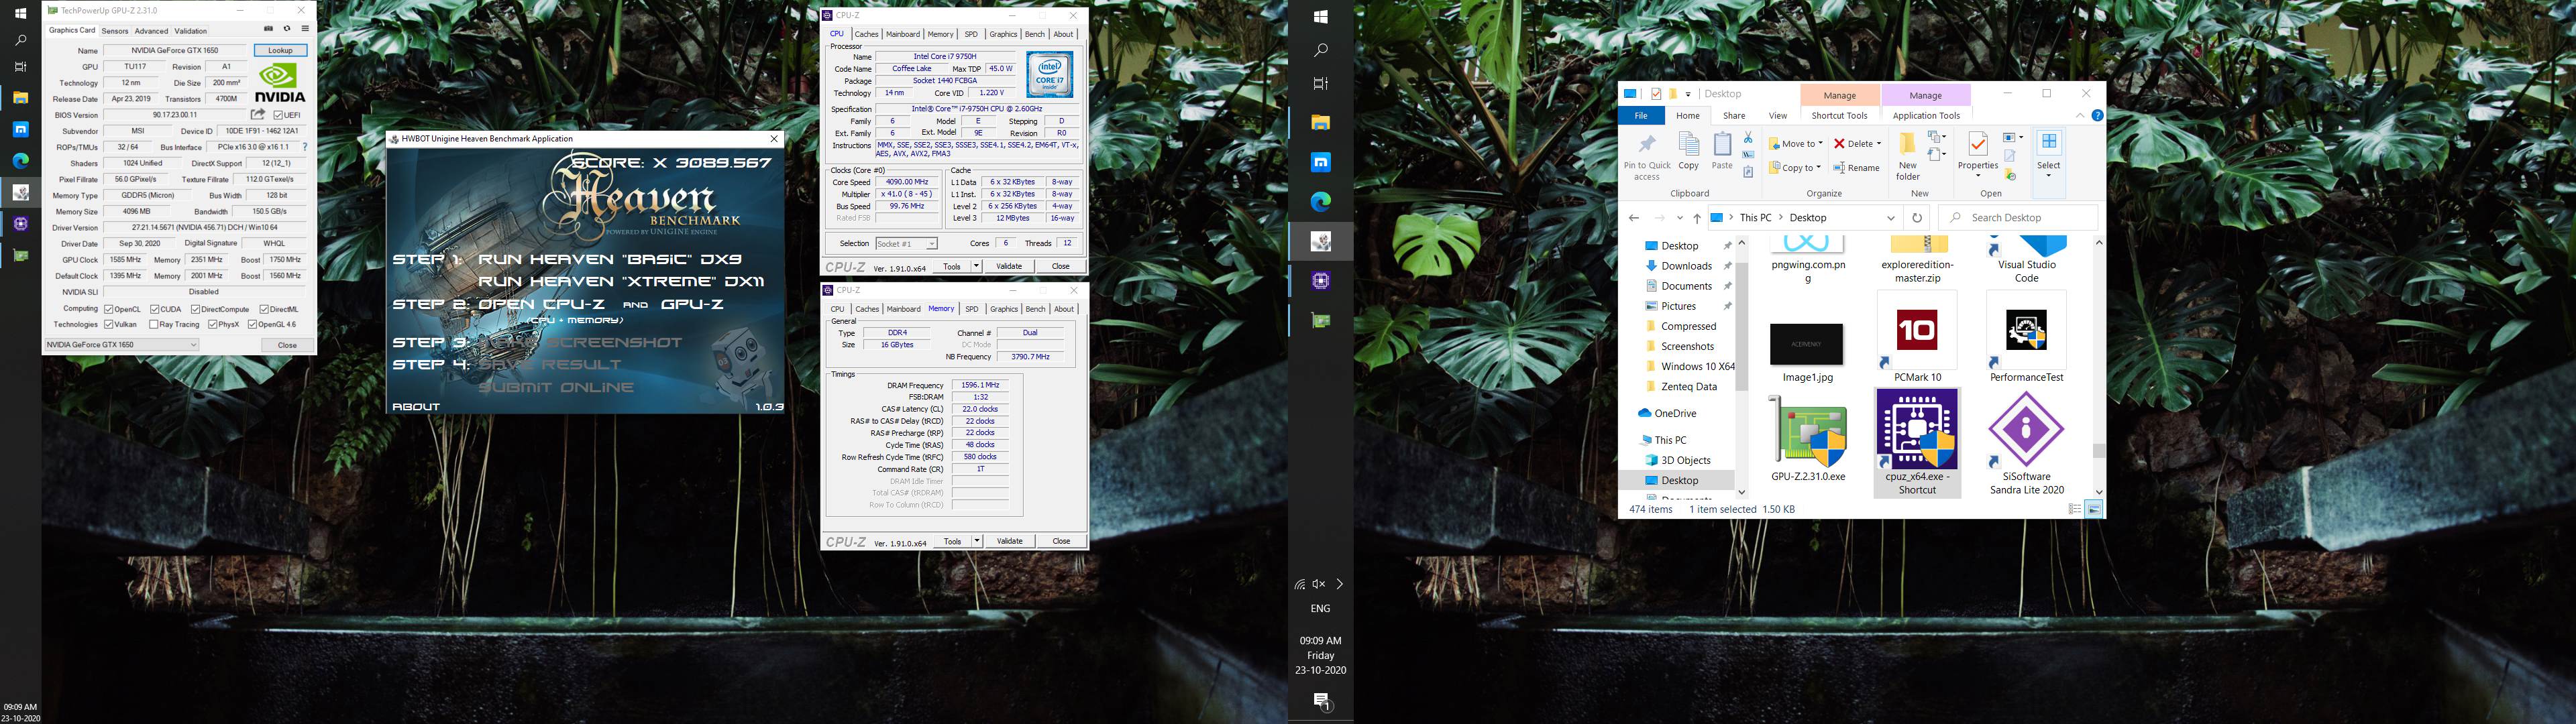Select the PerformanceTest shortcut icon

[2026, 330]
